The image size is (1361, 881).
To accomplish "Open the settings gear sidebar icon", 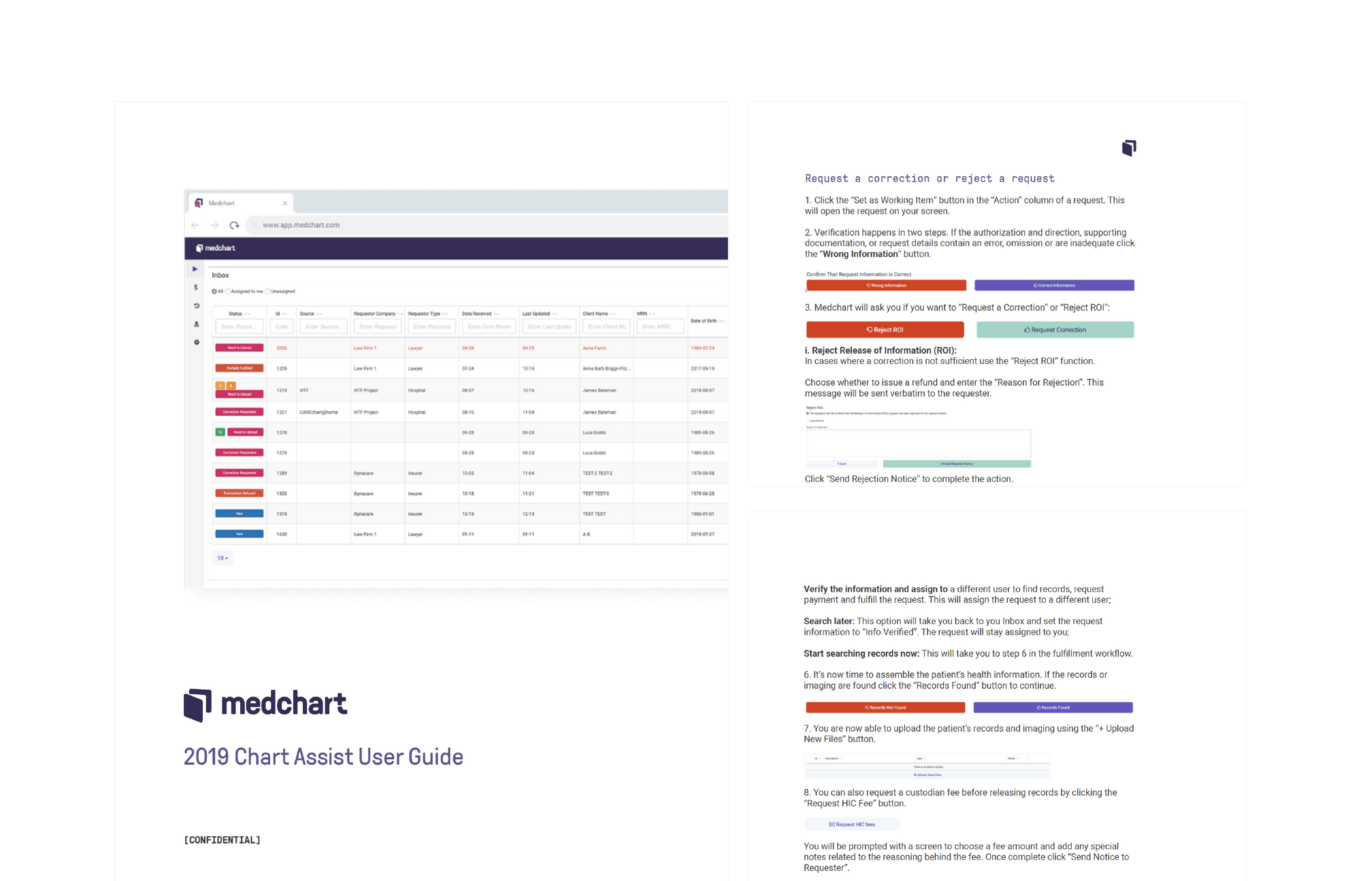I will (196, 342).
